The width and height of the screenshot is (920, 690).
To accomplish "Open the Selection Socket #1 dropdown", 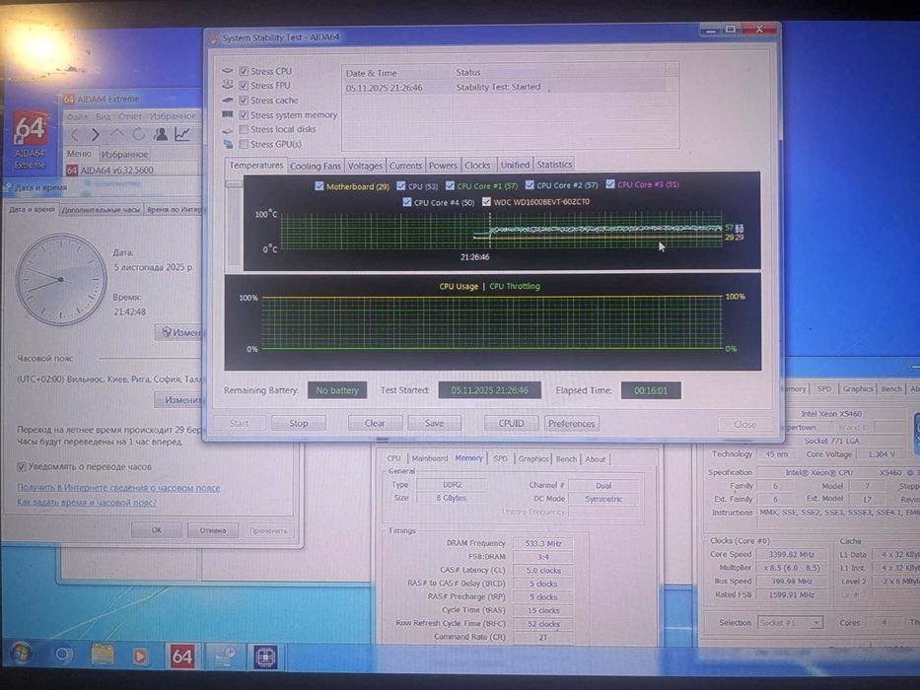I will (790, 623).
